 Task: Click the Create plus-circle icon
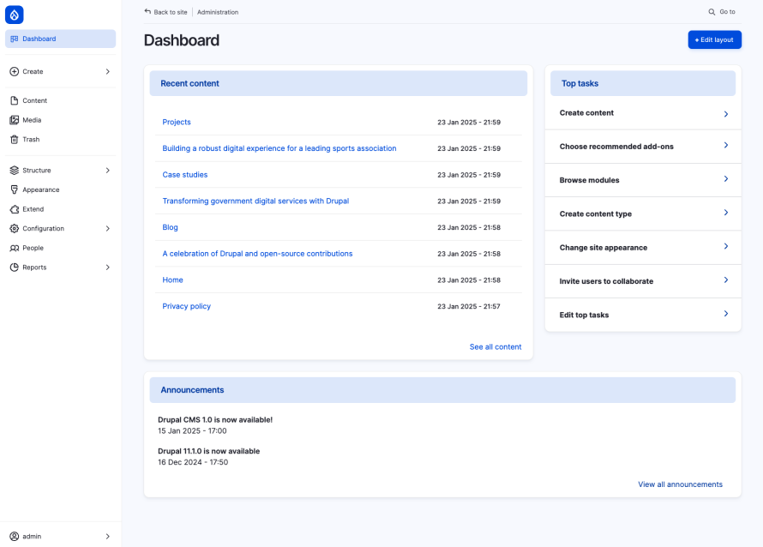click(x=14, y=71)
